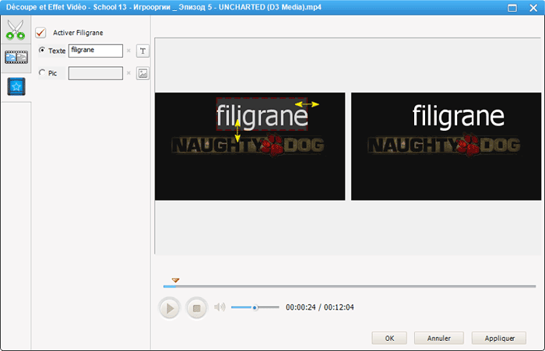Maximize the dialog window

512,8
